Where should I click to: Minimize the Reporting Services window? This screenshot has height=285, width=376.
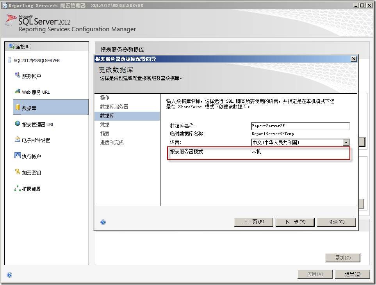(x=356, y=5)
